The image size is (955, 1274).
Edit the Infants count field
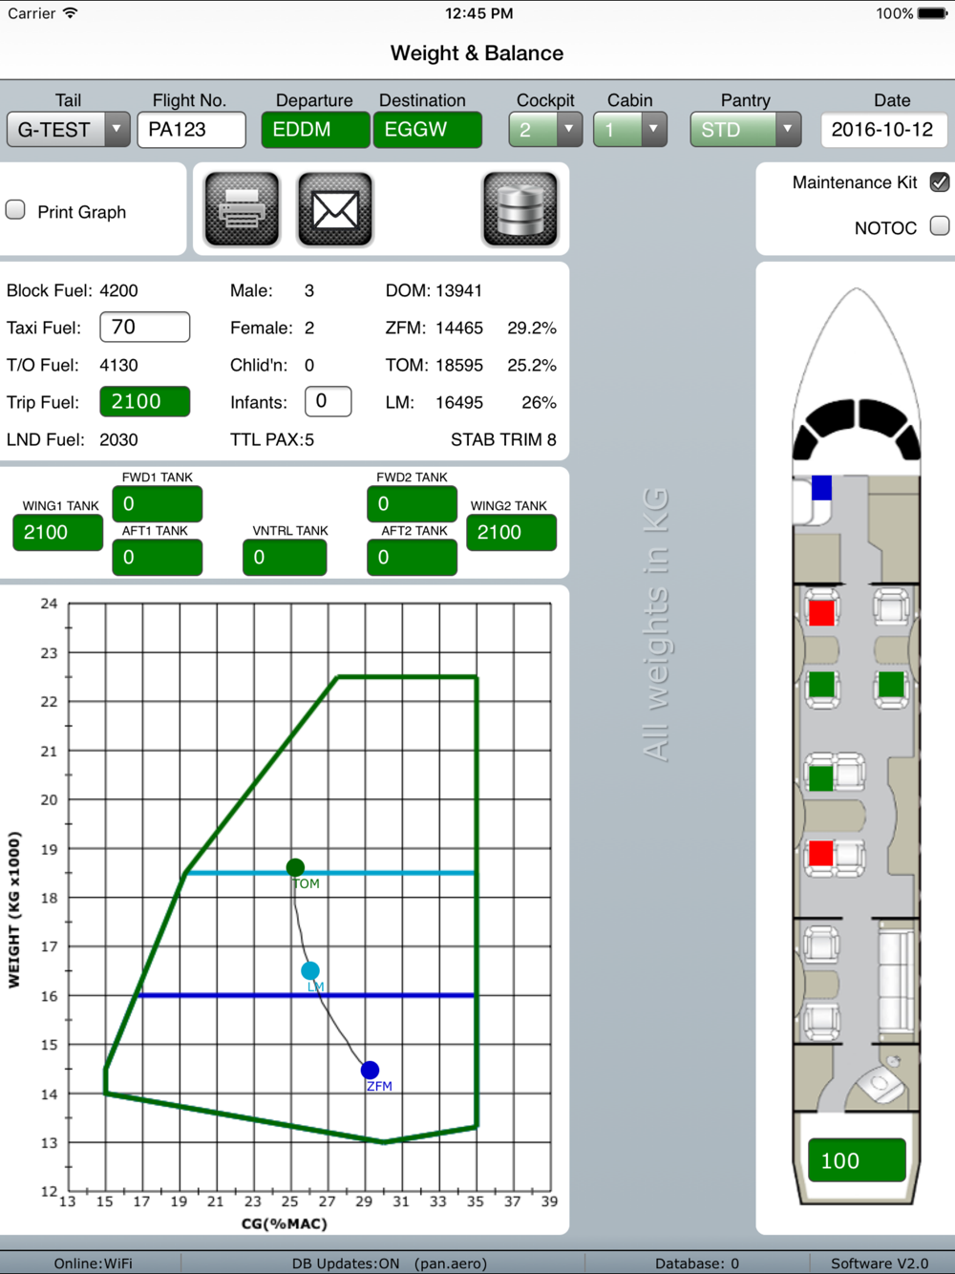coord(328,401)
